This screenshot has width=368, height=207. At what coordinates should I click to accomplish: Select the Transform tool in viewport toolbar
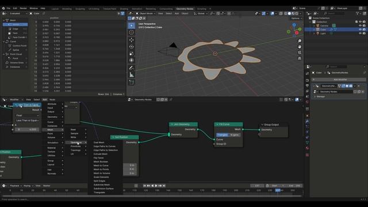pyautogui.click(x=132, y=60)
